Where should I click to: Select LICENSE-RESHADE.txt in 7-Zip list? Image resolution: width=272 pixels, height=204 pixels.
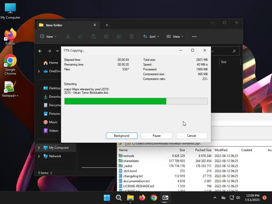(136, 186)
